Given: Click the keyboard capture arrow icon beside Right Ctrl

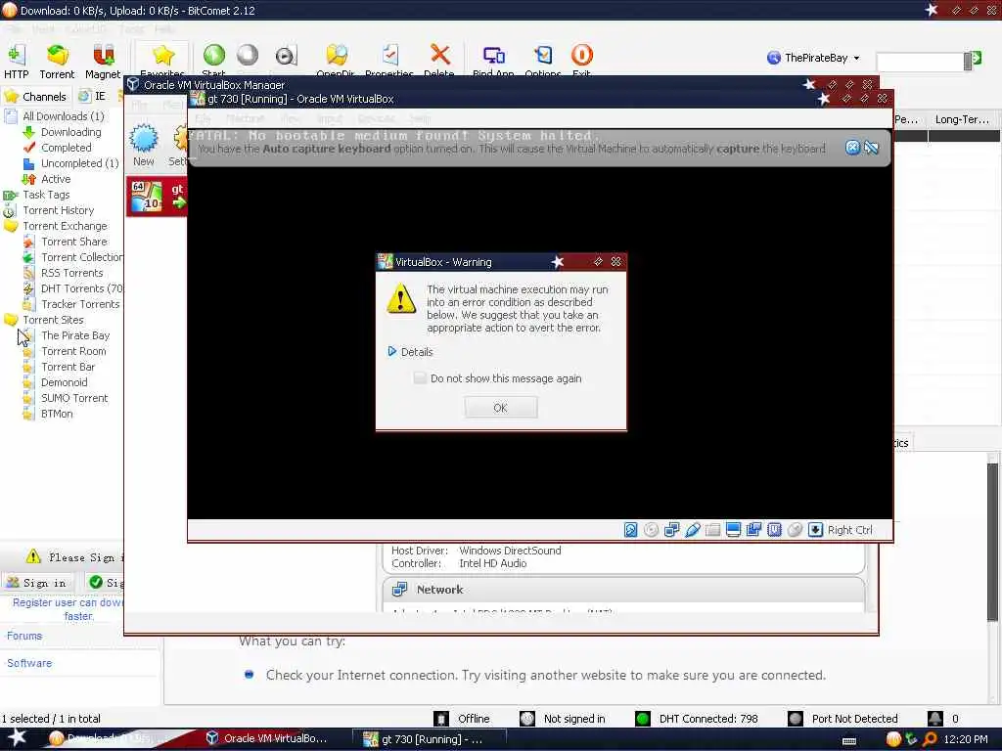Looking at the screenshot, I should tap(815, 529).
